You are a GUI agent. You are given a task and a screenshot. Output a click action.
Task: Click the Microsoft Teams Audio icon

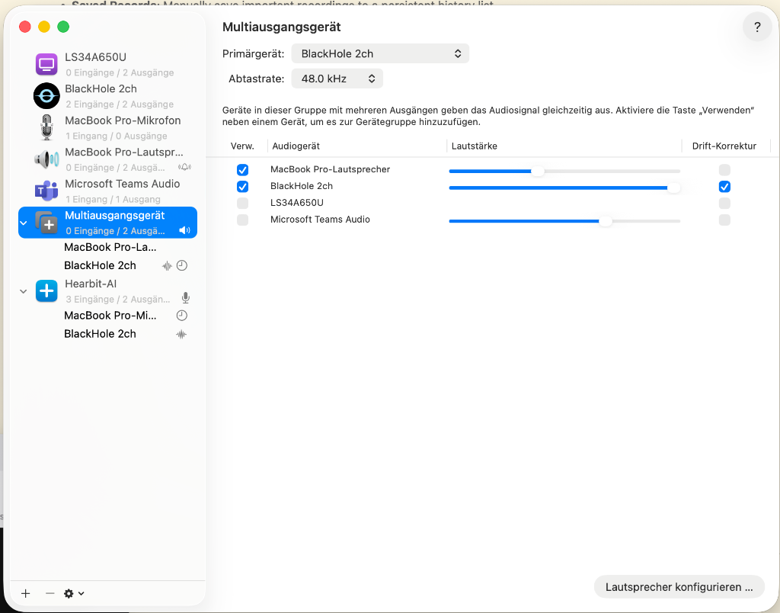[46, 191]
